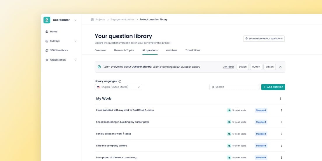Image resolution: width=322 pixels, height=161 pixels.
Task: Click Standard tag for 'I need mentoring' question
Action: point(261,122)
